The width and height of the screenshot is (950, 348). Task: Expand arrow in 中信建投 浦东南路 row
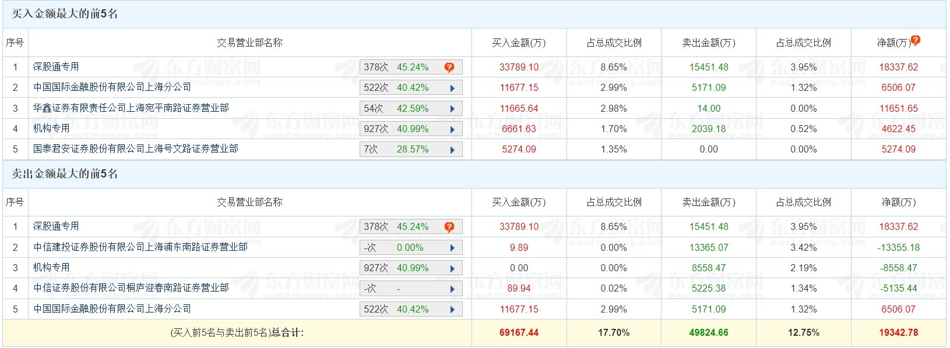(x=452, y=248)
